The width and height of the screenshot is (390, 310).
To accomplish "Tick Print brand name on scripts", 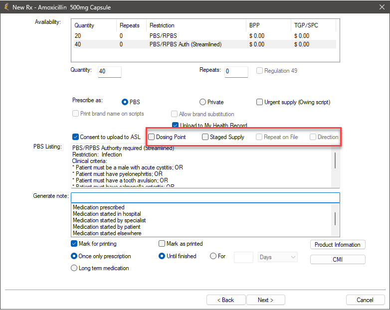I will [x=75, y=114].
